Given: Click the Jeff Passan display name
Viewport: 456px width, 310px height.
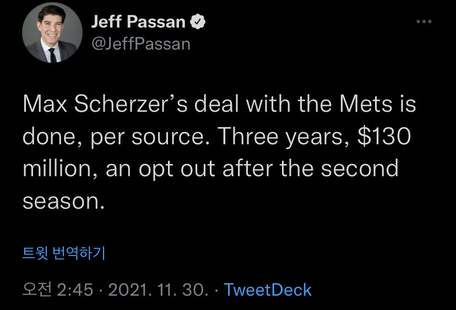Looking at the screenshot, I should pos(137,22).
